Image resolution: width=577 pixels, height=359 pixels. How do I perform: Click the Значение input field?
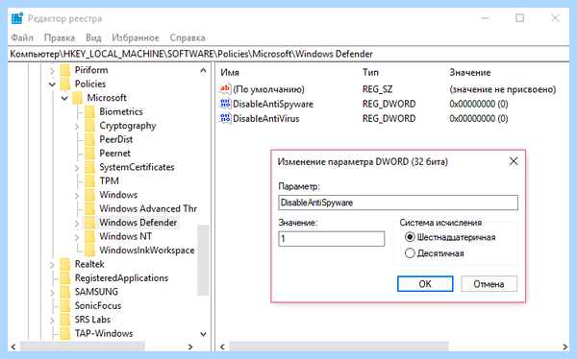[x=332, y=238]
